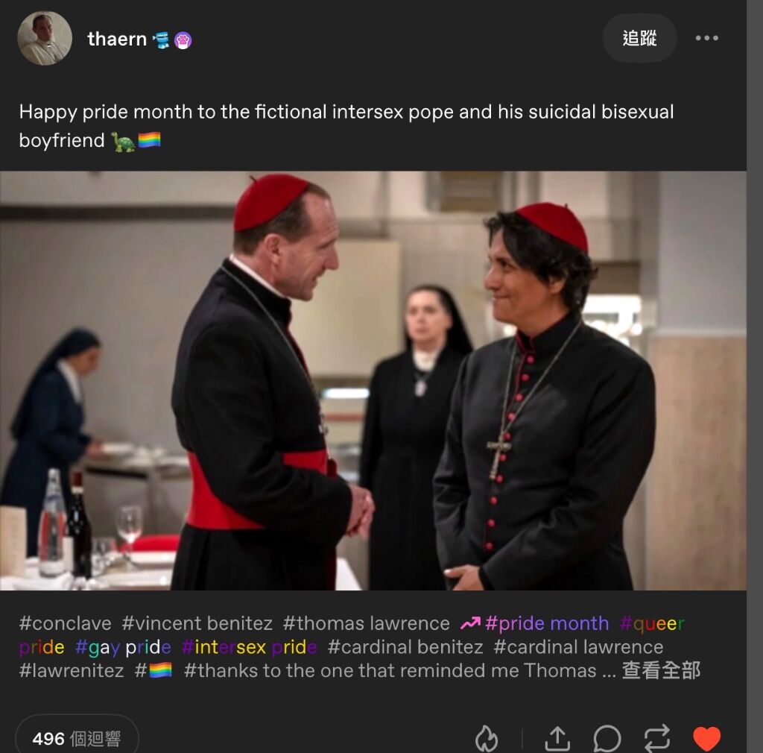Click the Blaze flame icon
763x753 pixels.
coord(487,738)
